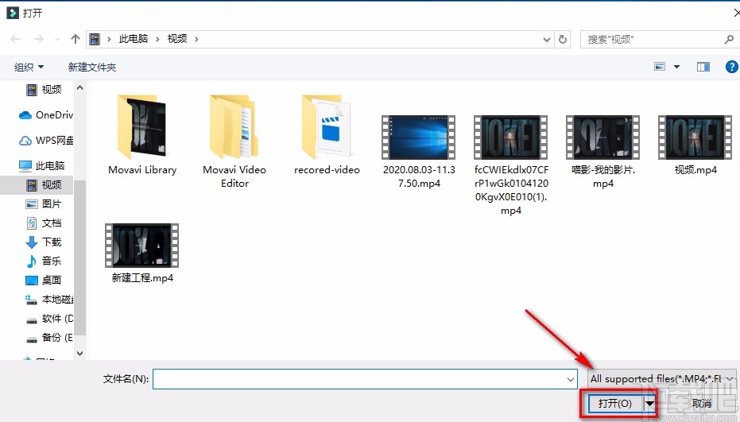Select 备份 (E drive) in sidebar
Screen dimensions: 740x422
point(49,338)
